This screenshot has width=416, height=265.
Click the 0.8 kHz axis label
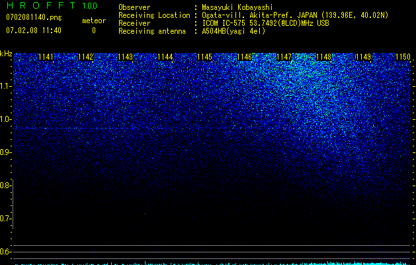[x=5, y=185]
